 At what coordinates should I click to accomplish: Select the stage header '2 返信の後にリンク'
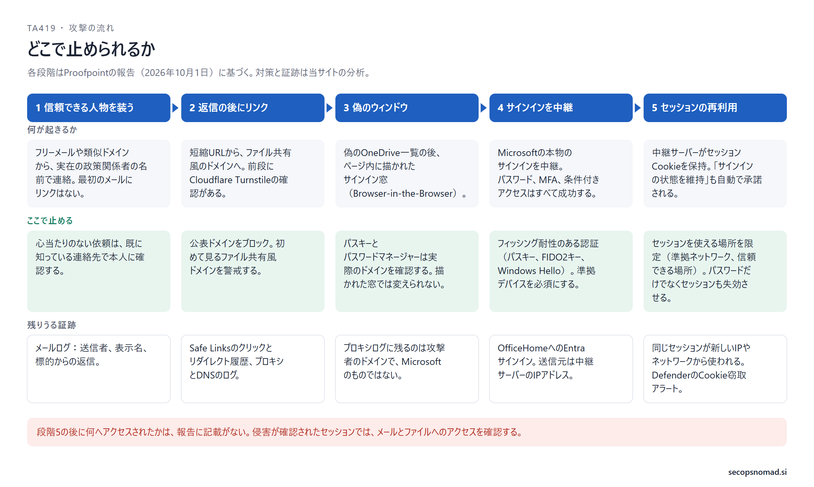[253, 108]
